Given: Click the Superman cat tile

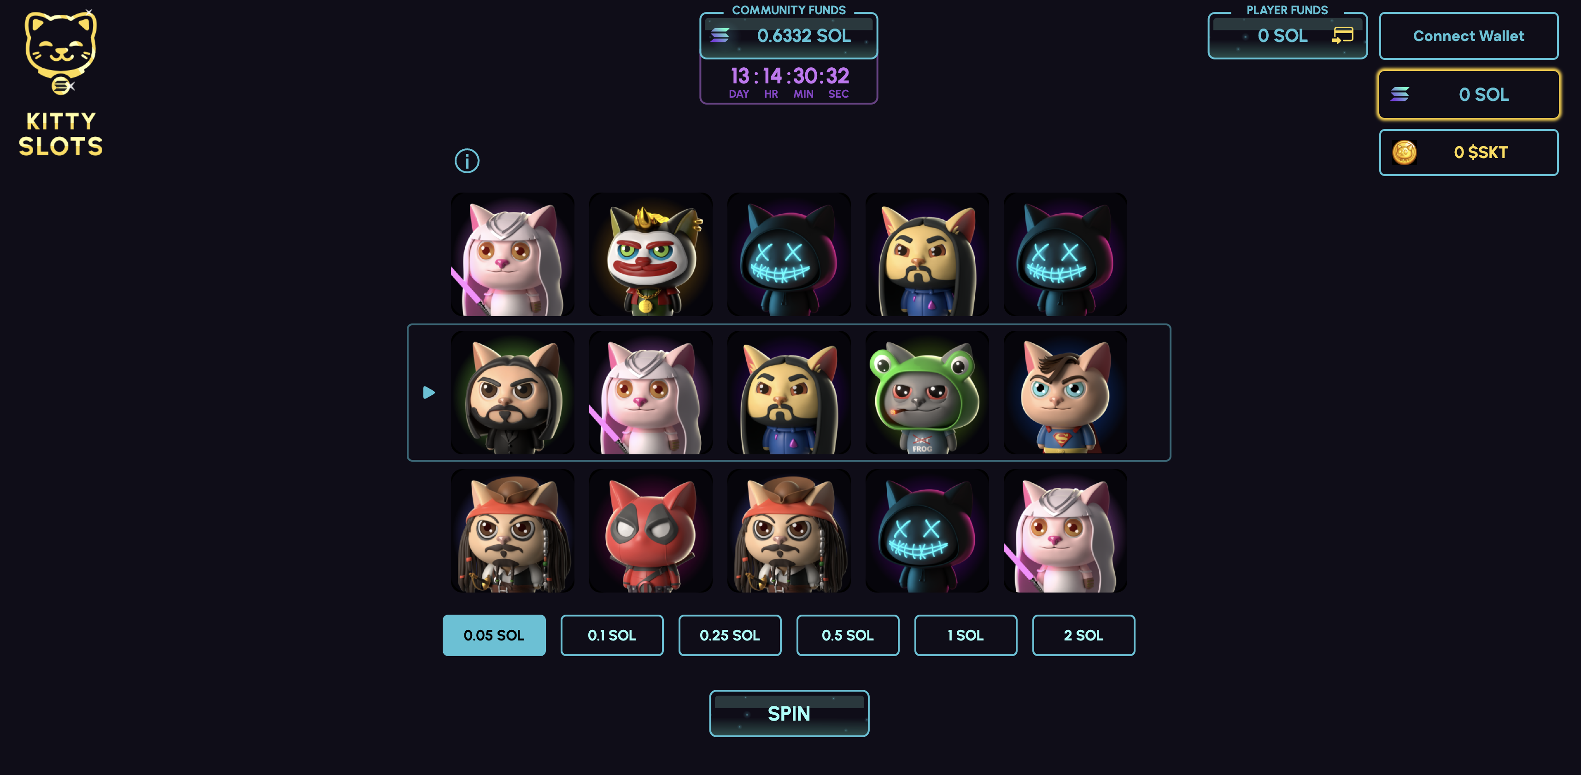Looking at the screenshot, I should (x=1065, y=393).
